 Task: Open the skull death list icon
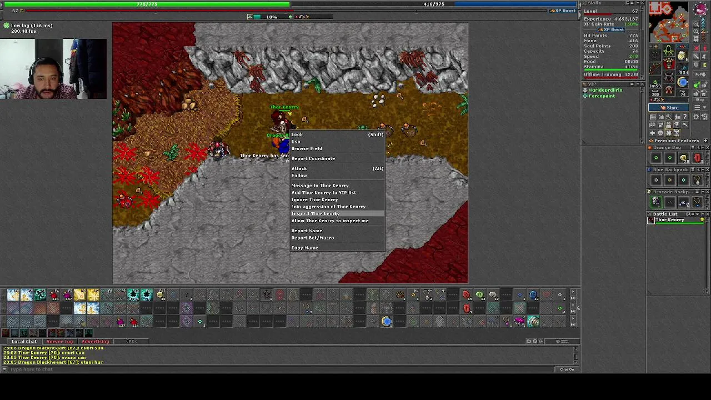660,133
